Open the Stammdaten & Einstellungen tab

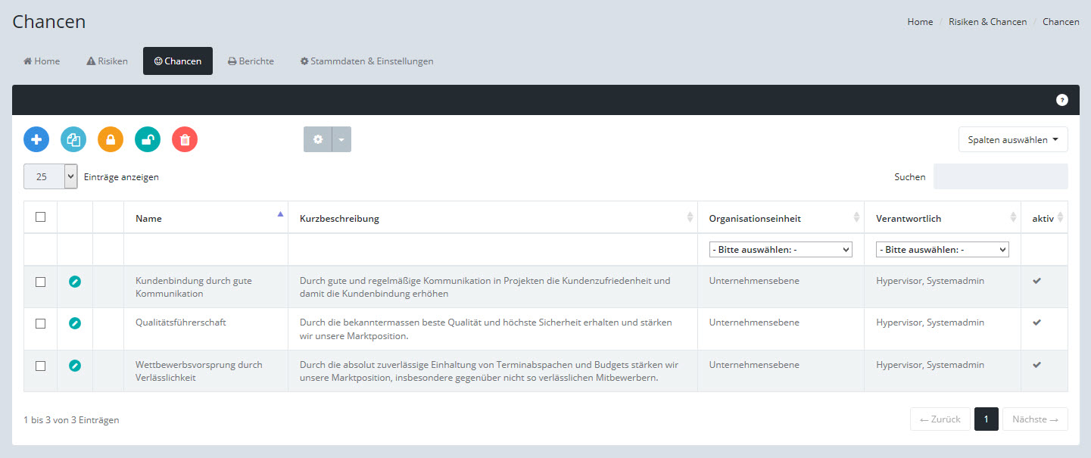coord(366,61)
